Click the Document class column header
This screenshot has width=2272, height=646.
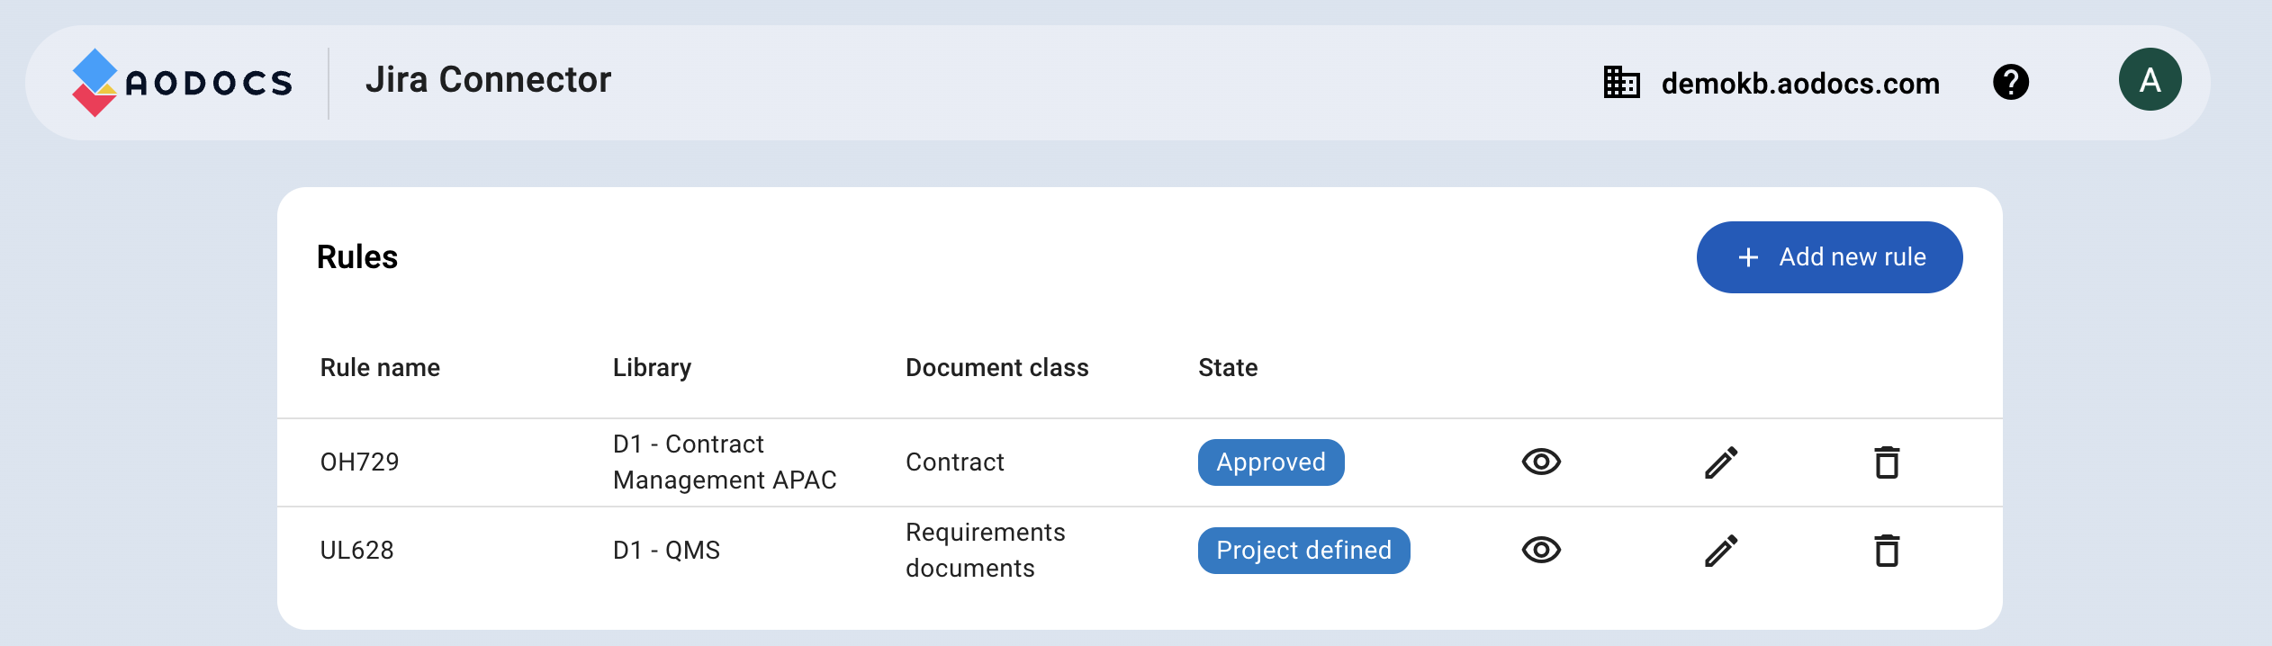[x=996, y=368]
